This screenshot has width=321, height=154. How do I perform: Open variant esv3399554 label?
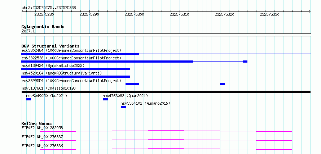(71, 81)
